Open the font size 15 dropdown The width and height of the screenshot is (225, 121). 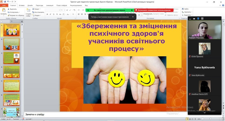[x=65, y=10]
